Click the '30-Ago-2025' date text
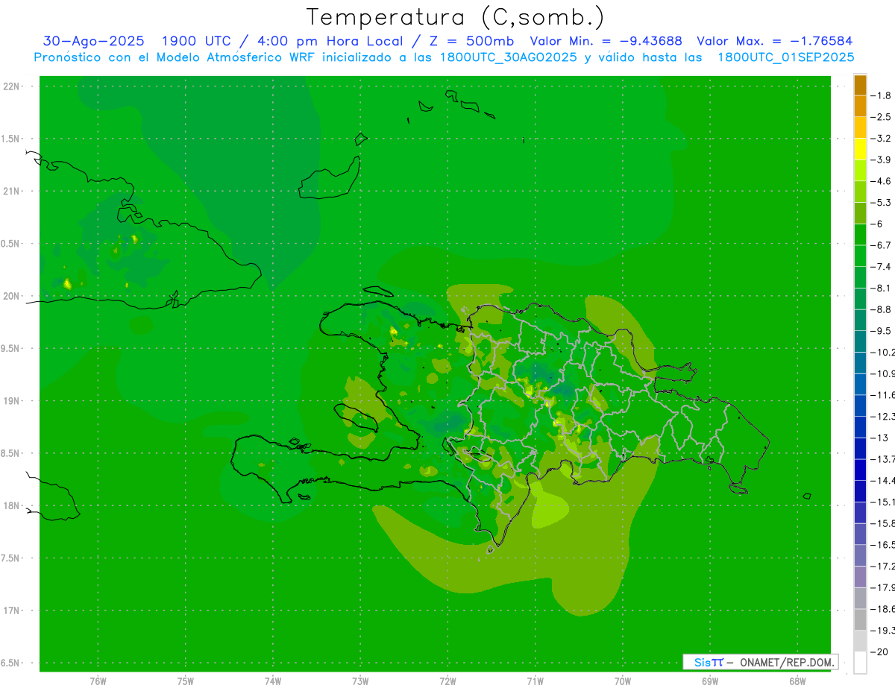Viewport: 895px width, 691px height. [x=93, y=41]
